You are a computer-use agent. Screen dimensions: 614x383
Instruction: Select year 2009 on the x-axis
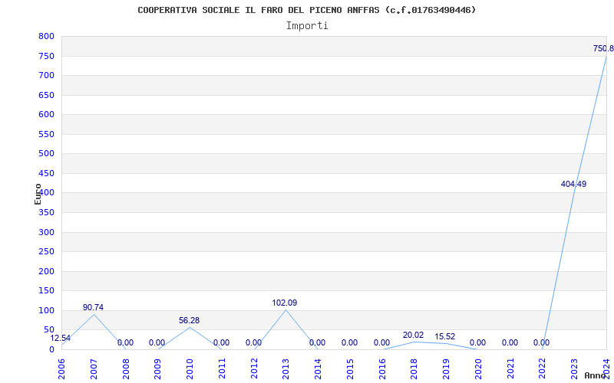click(x=158, y=369)
